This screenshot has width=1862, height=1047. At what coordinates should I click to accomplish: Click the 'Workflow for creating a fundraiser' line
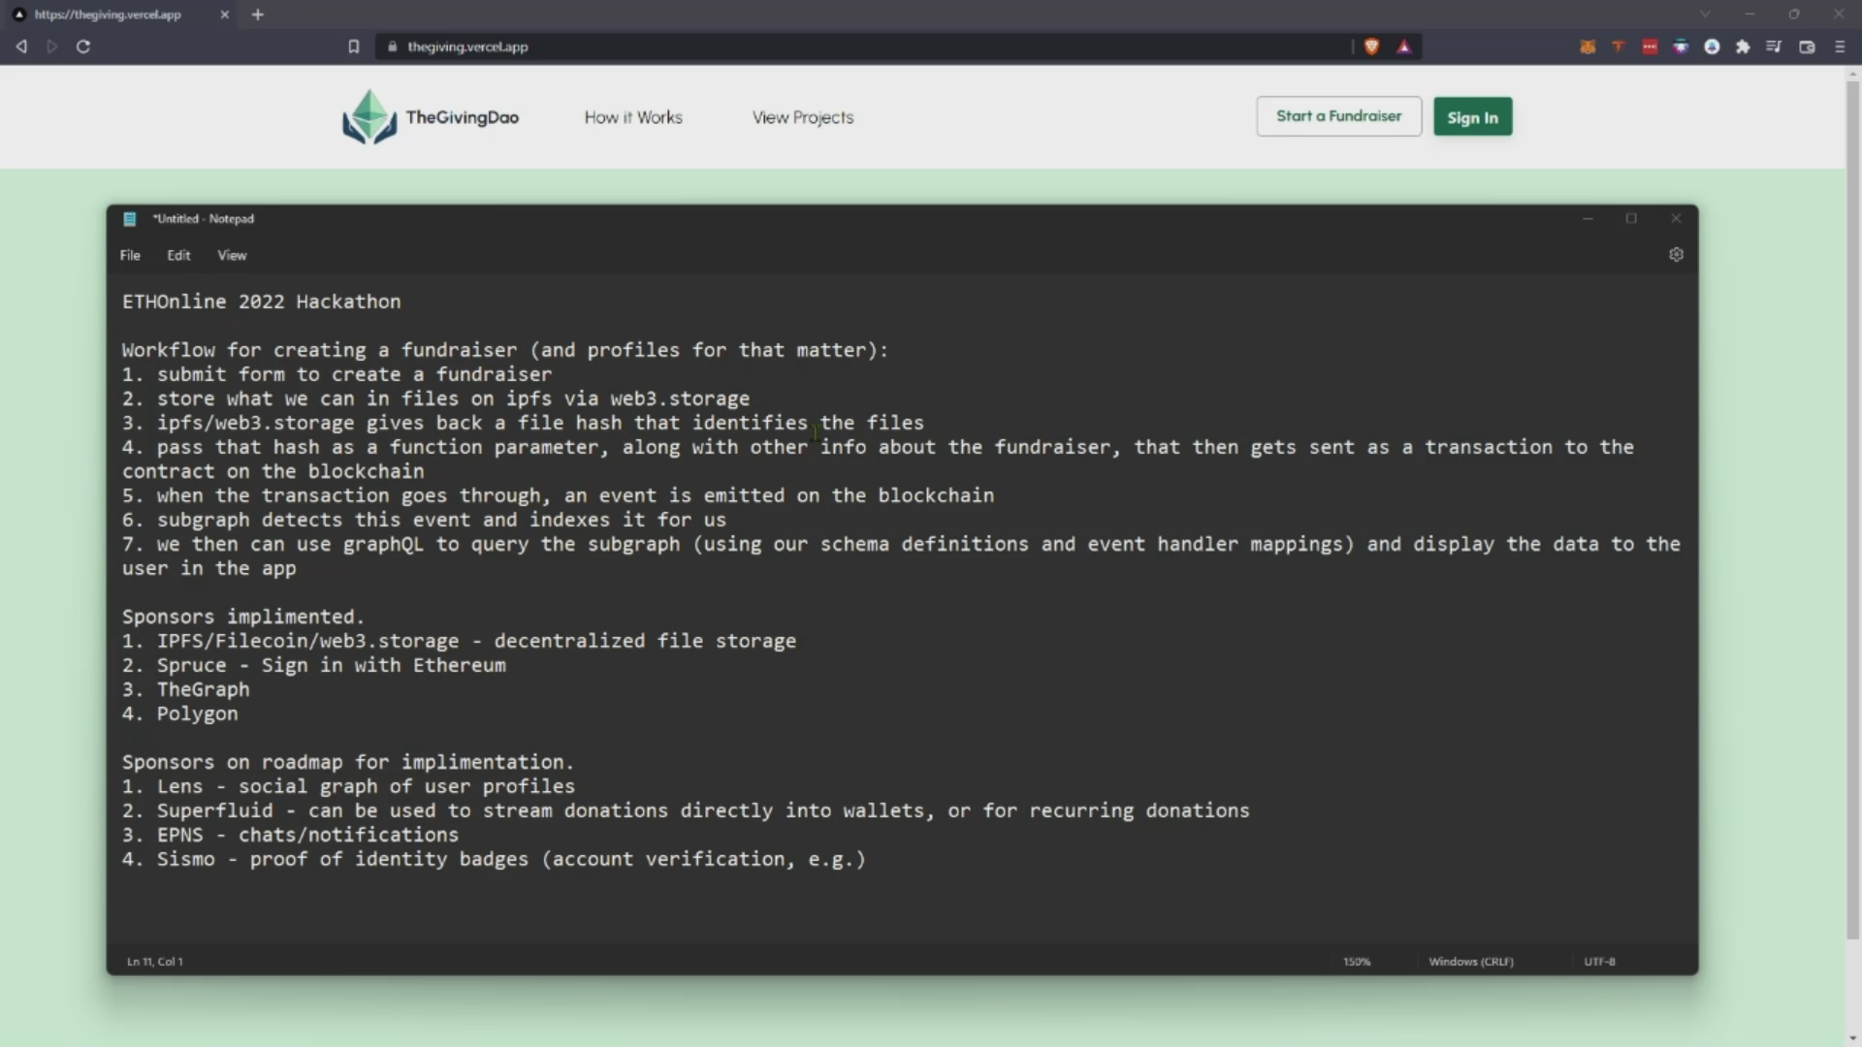click(505, 350)
